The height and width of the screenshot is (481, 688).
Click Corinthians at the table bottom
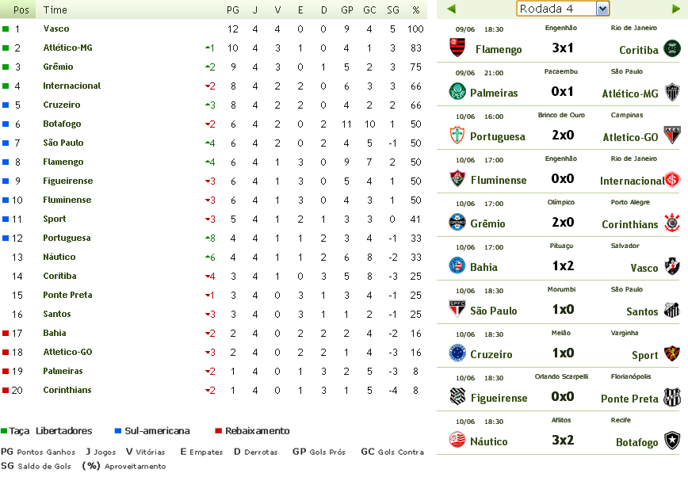click(67, 390)
